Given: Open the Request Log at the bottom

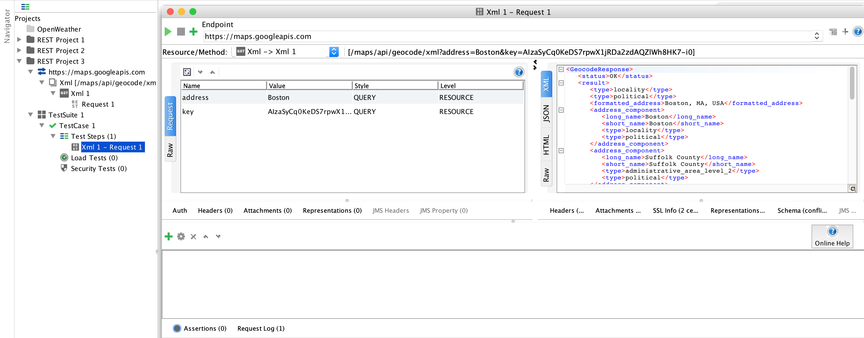Looking at the screenshot, I should tap(261, 328).
